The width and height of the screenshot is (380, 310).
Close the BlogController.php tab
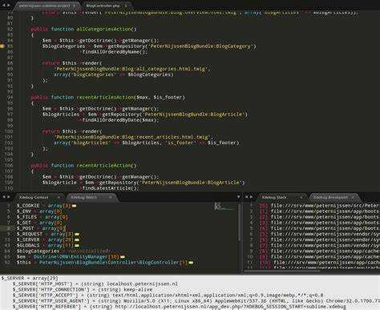(x=125, y=6)
